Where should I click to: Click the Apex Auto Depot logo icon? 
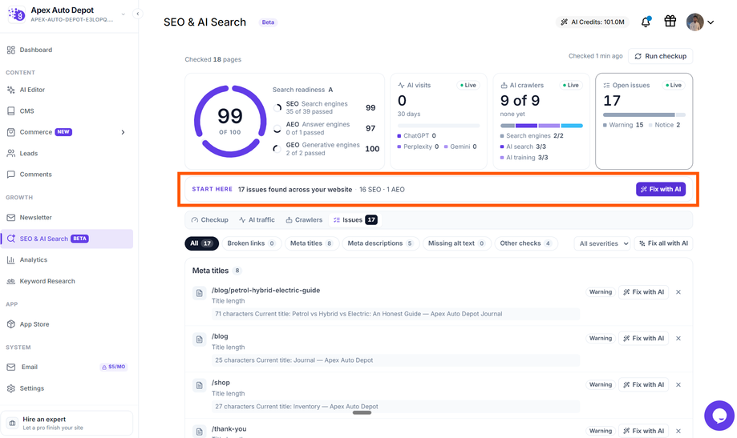point(17,14)
